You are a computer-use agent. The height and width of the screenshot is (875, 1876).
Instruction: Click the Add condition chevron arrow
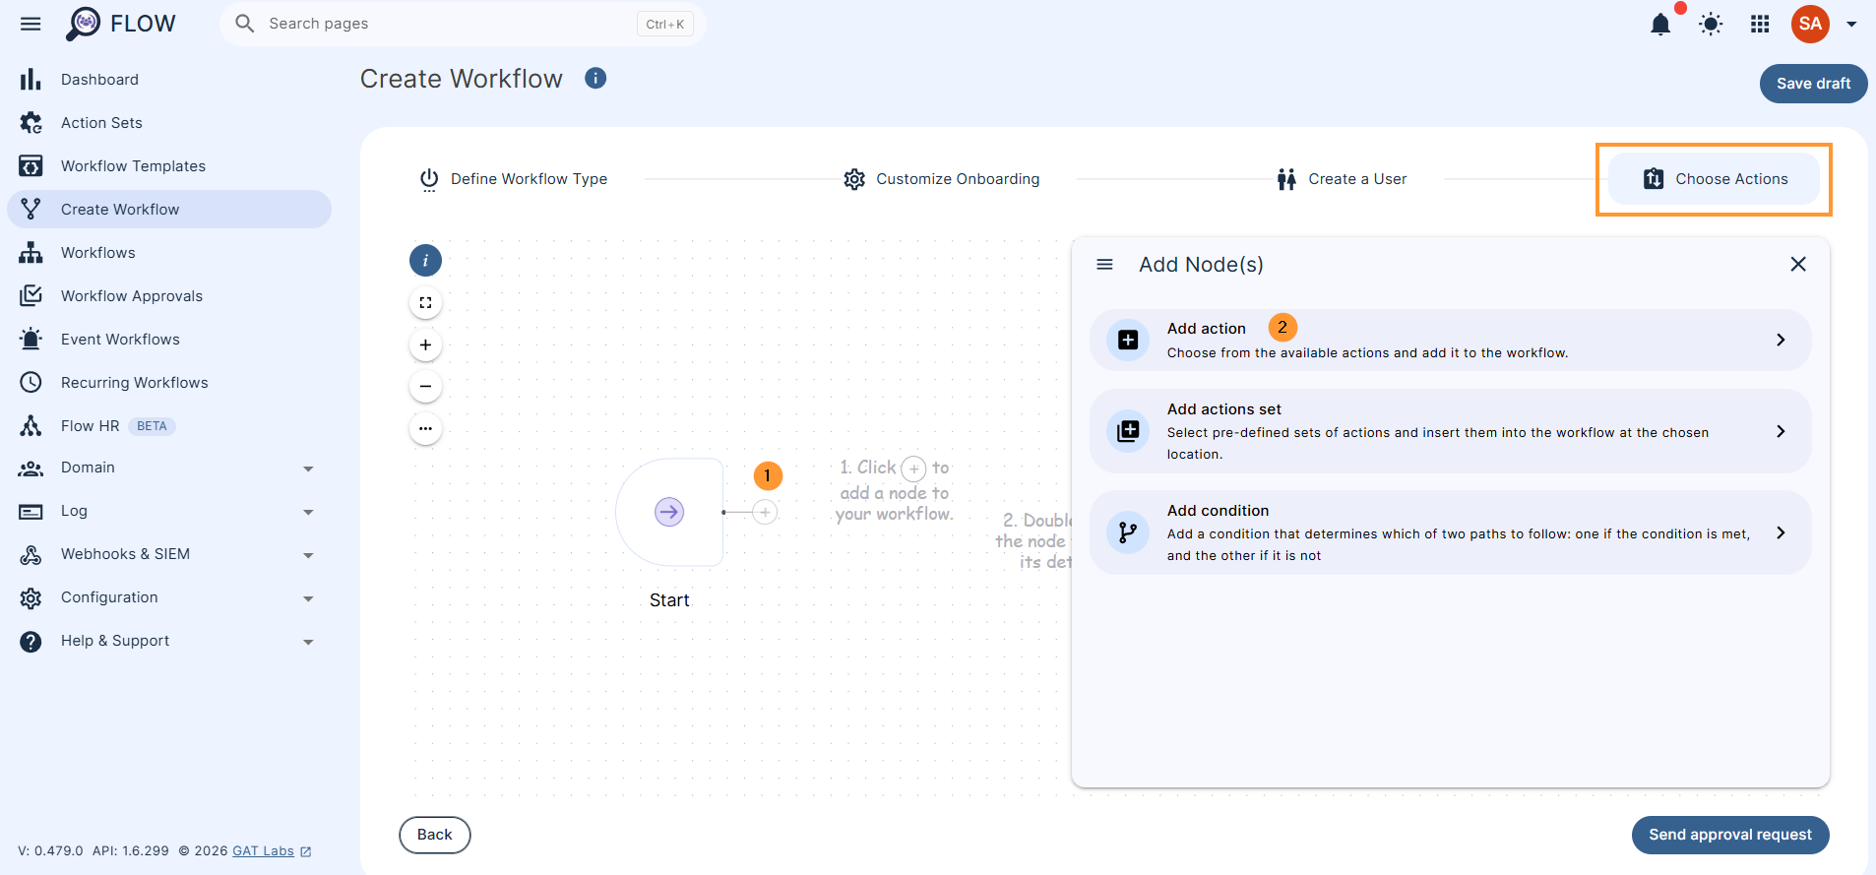click(x=1781, y=532)
